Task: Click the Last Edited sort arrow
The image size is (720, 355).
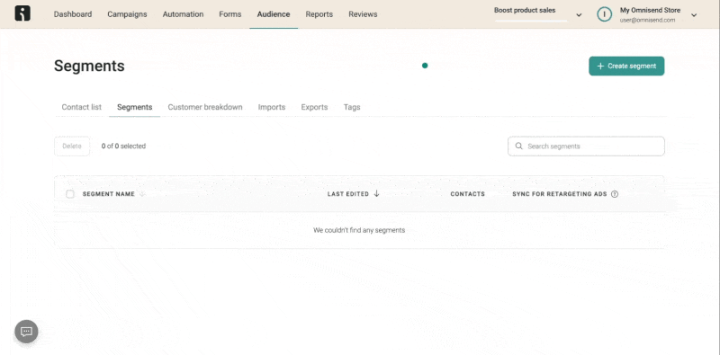Action: pyautogui.click(x=376, y=193)
